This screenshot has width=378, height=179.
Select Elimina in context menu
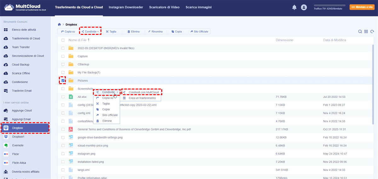click(x=107, y=121)
